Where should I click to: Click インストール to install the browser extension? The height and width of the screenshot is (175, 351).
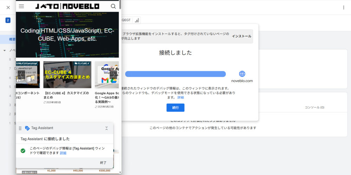pos(241,36)
